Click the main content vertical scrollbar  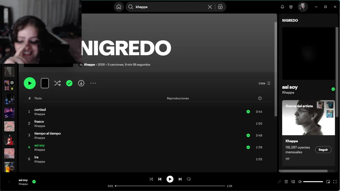click(276, 69)
